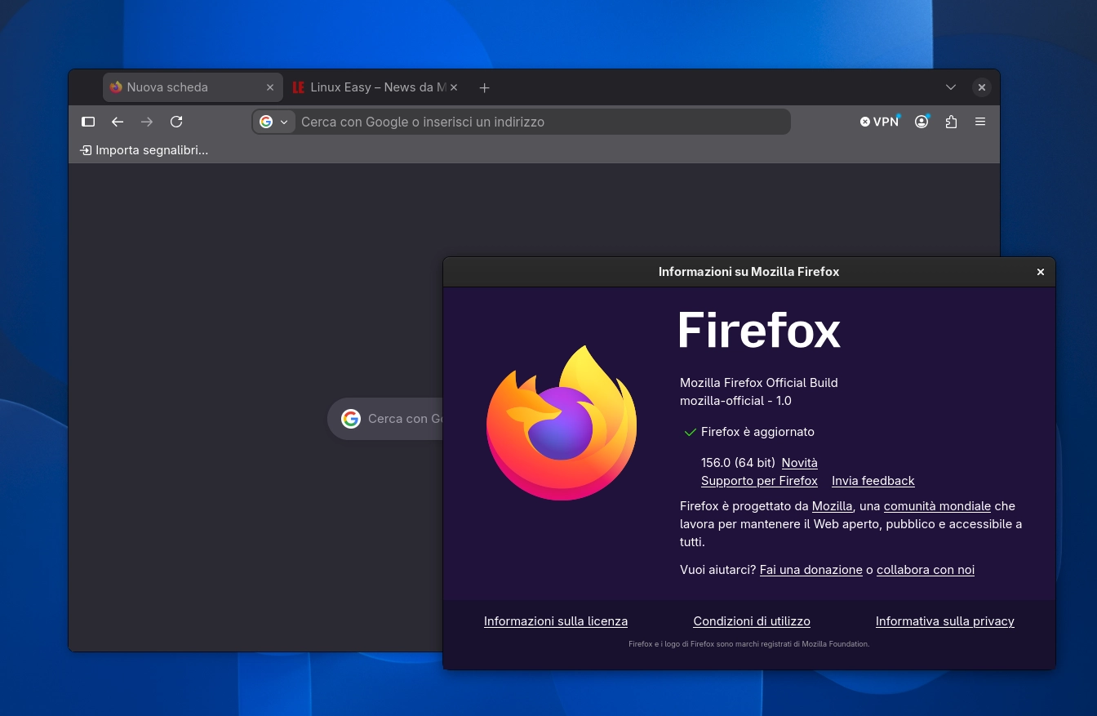Click the Firefox favicon on Nuova scheda tab
The image size is (1097, 716).
click(x=116, y=87)
